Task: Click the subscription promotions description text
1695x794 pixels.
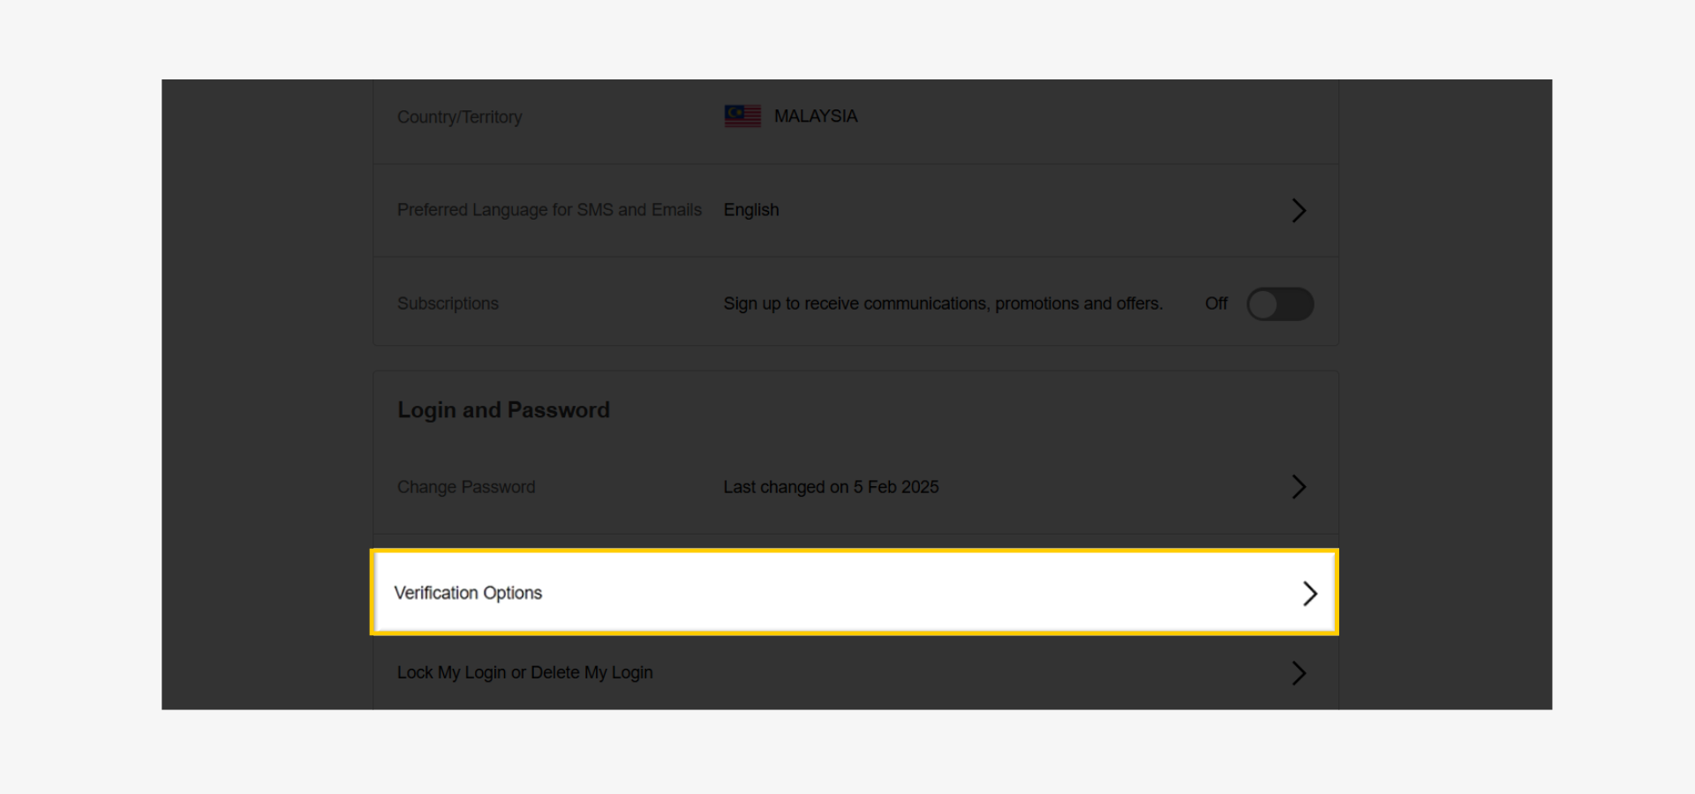Action: (x=943, y=303)
